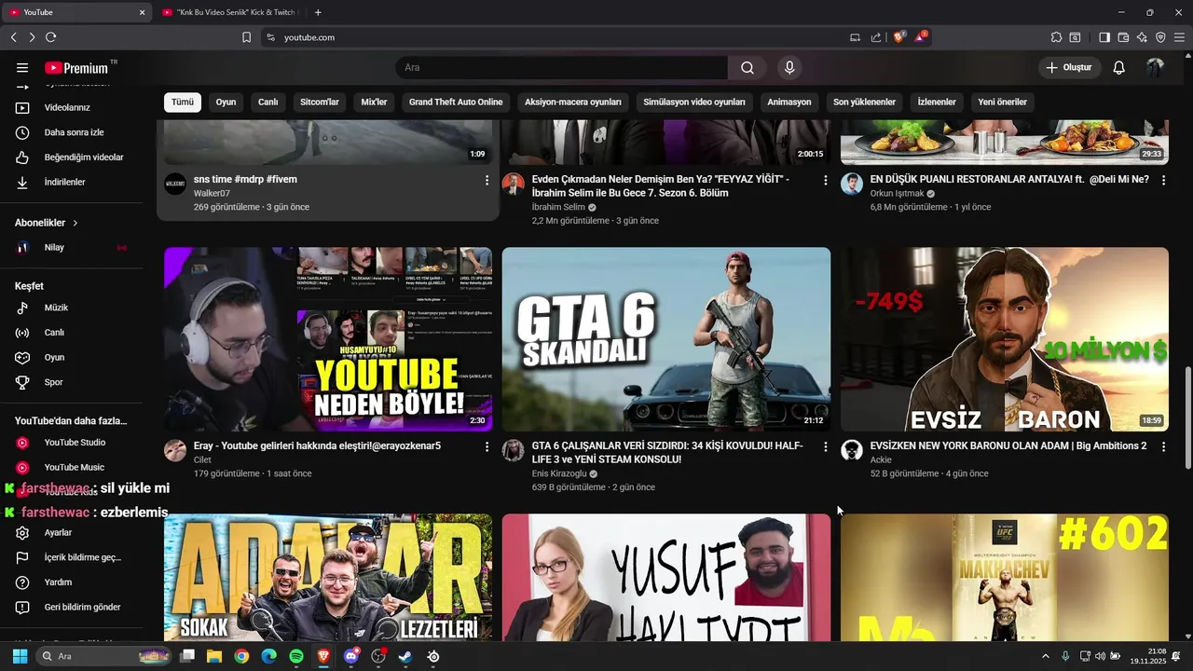Select the Son yüklenenler chip

coord(864,102)
